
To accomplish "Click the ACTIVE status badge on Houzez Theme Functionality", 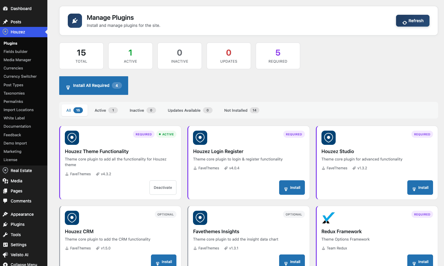I will point(166,134).
